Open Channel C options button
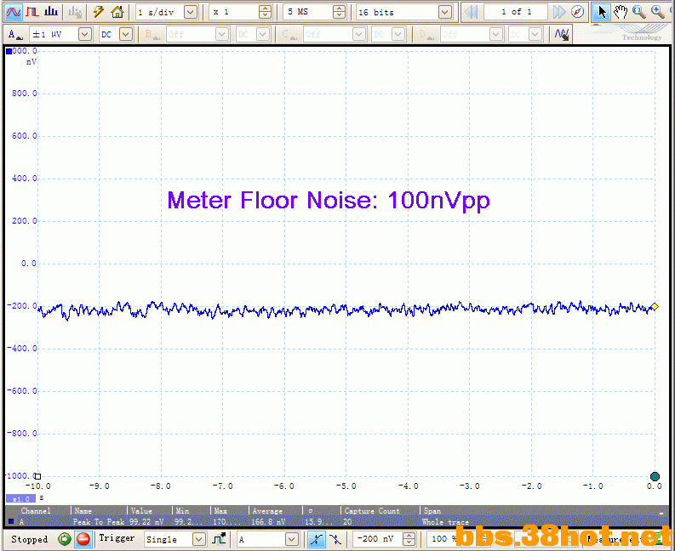675x551 pixels. [x=289, y=34]
